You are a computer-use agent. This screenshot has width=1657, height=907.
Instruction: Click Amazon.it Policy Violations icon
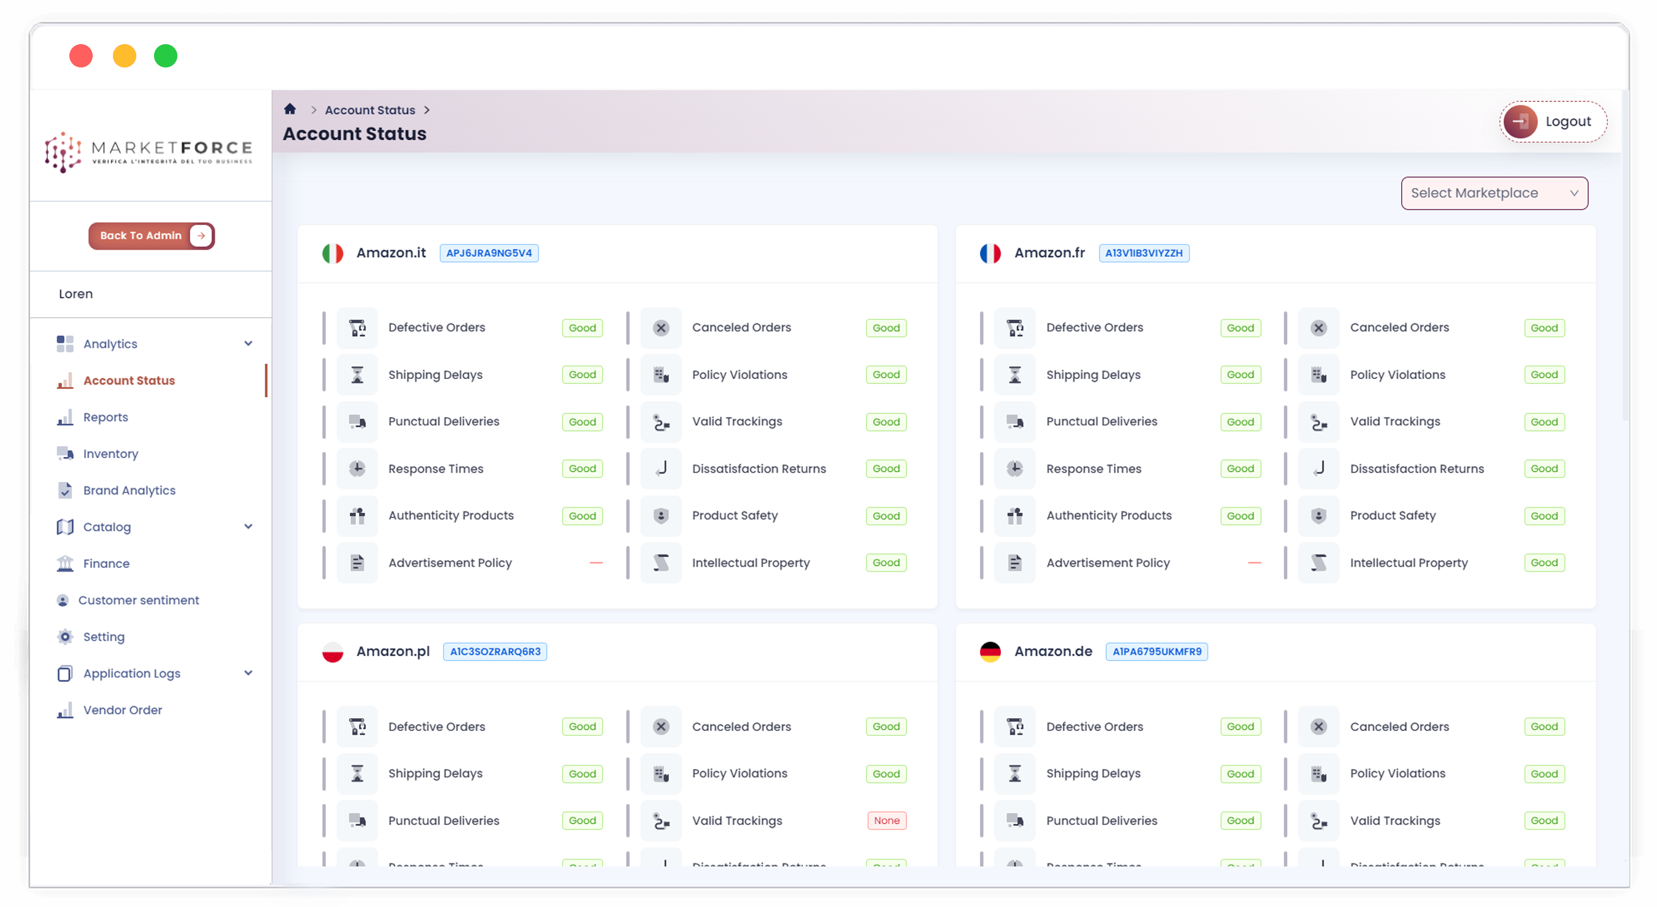tap(660, 375)
